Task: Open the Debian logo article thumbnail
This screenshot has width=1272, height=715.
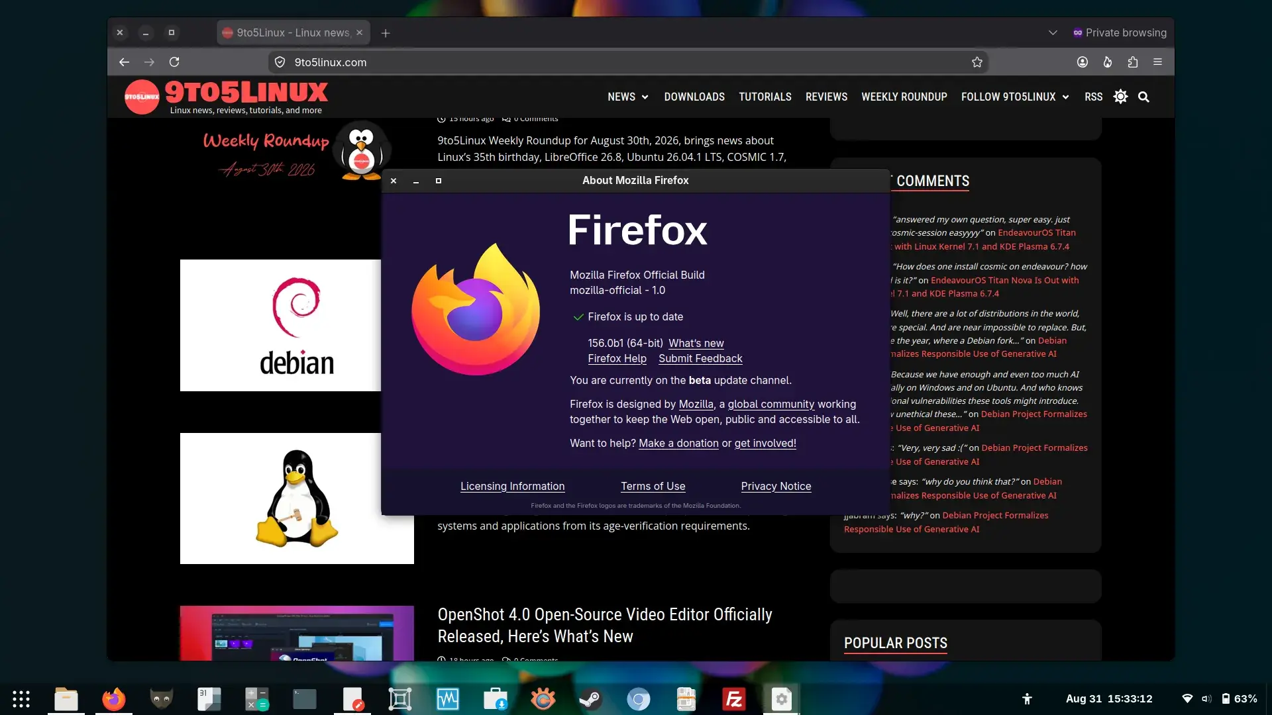Action: click(x=281, y=325)
